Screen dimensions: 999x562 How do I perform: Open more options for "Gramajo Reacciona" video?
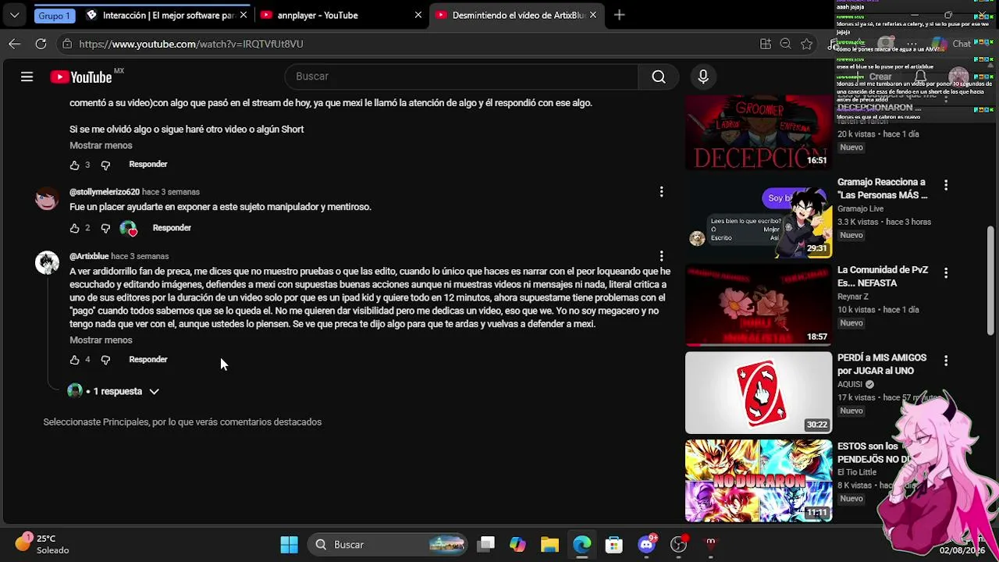pyautogui.click(x=946, y=185)
